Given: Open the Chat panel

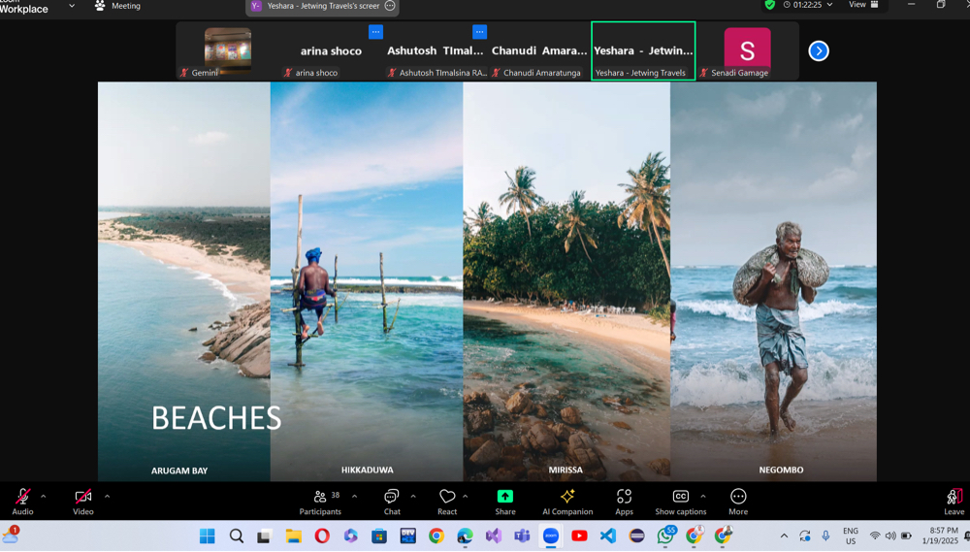Looking at the screenshot, I should pos(392,501).
